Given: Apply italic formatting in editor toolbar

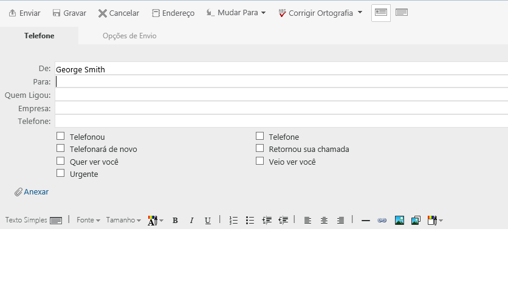Looking at the screenshot, I should pyautogui.click(x=191, y=221).
